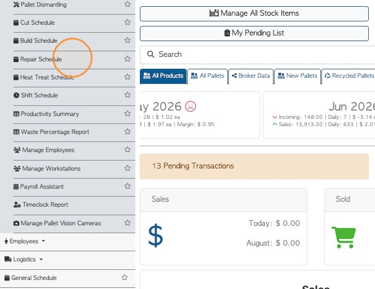Screen dimensions: 375x289
Task: Open My Pending List button
Action: pyautogui.click(x=254, y=33)
